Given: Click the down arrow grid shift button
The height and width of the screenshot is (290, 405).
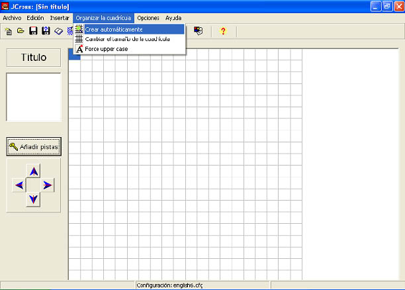Looking at the screenshot, I should tap(33, 199).
